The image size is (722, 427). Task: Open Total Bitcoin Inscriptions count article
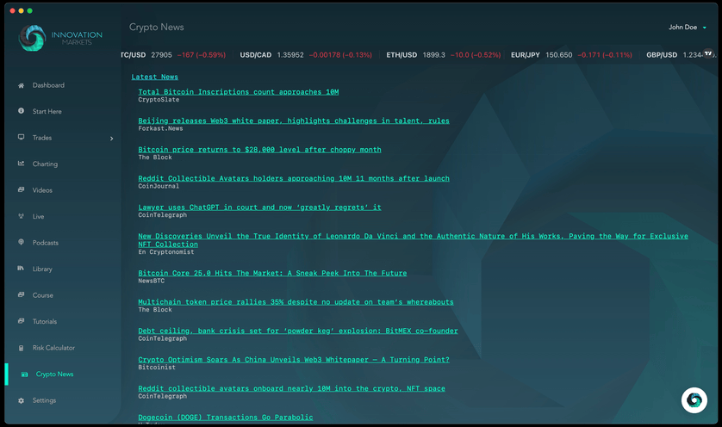pyautogui.click(x=239, y=92)
